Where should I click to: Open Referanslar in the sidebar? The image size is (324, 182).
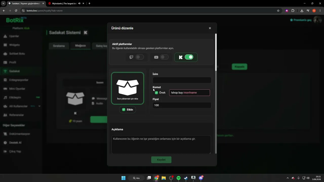pyautogui.click(x=16, y=115)
